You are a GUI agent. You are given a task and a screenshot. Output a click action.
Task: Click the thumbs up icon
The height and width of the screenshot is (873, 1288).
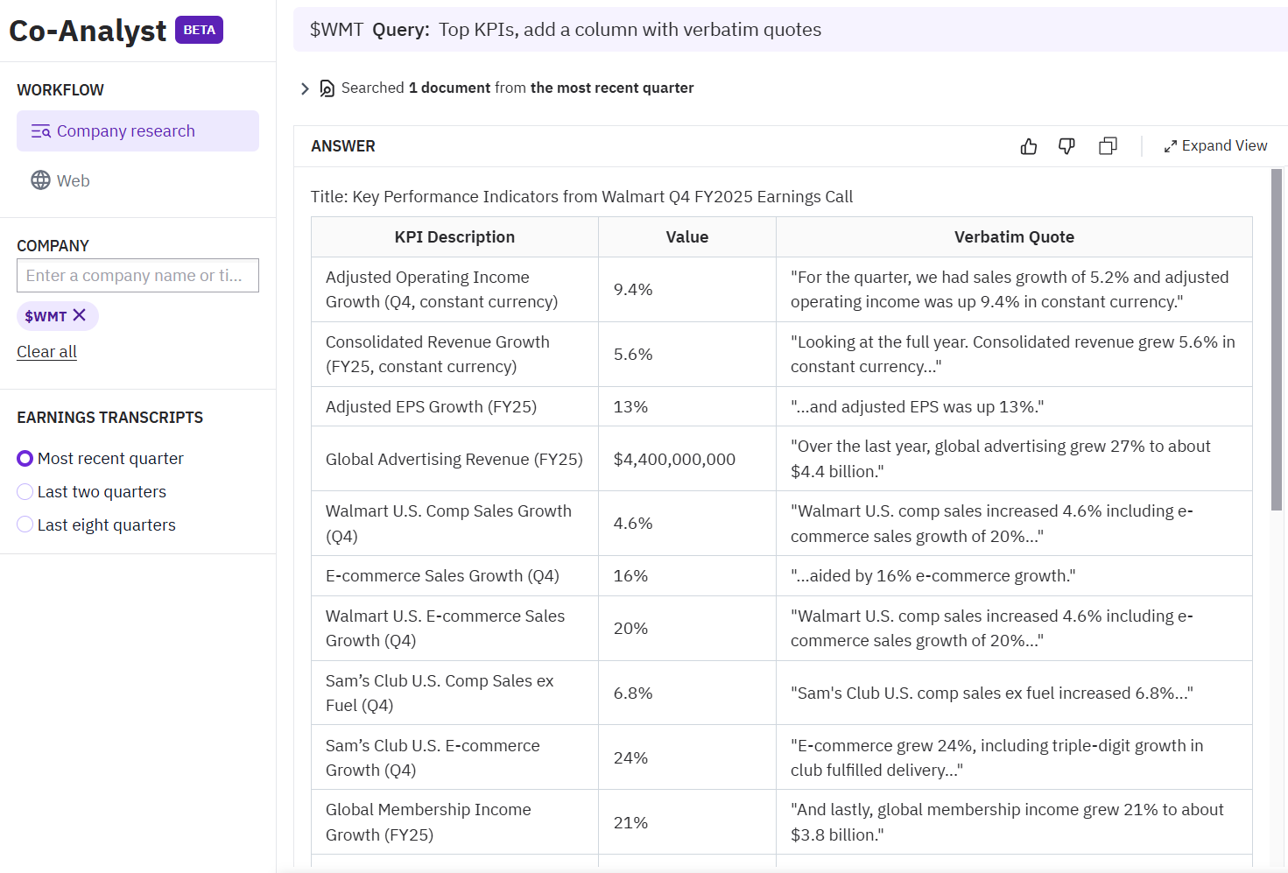click(x=1029, y=146)
